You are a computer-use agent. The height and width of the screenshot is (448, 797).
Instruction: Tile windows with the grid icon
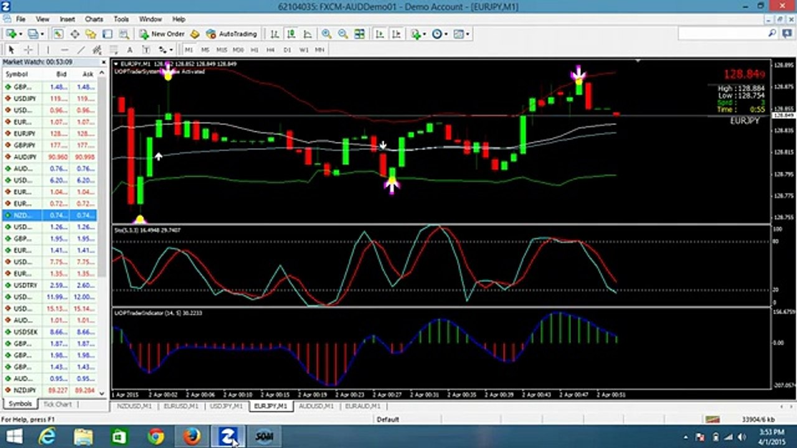(360, 34)
